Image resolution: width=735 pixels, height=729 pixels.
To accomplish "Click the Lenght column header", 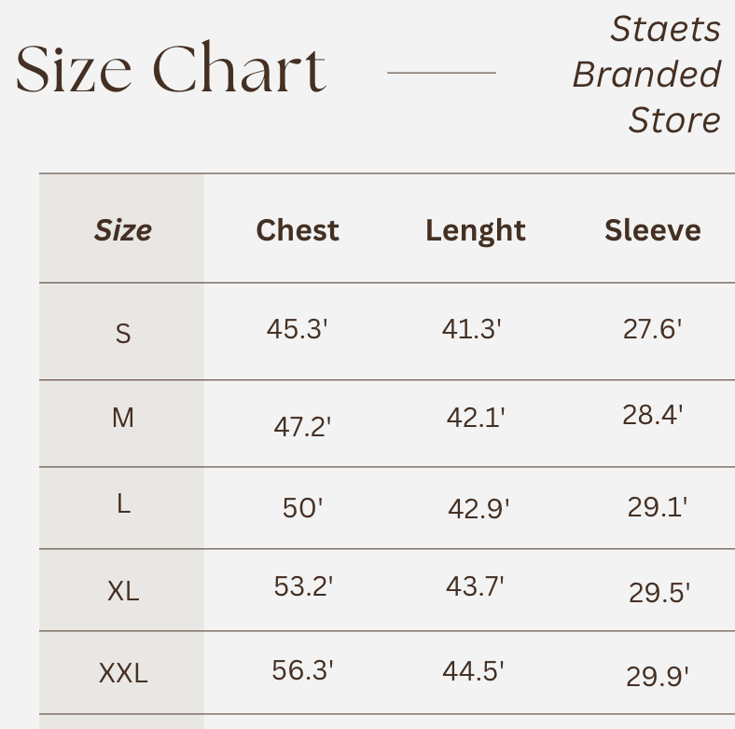I will [476, 230].
